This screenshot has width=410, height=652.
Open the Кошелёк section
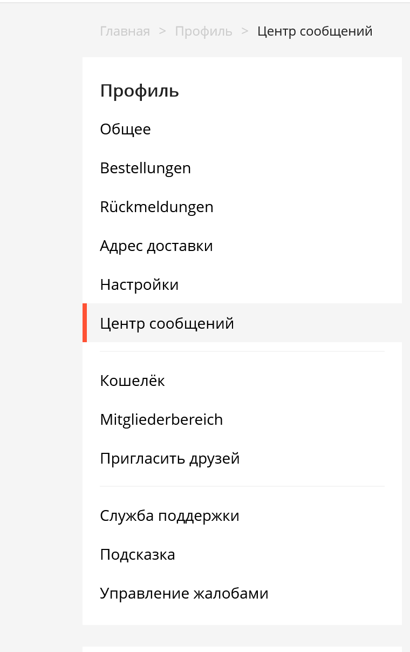click(x=132, y=381)
